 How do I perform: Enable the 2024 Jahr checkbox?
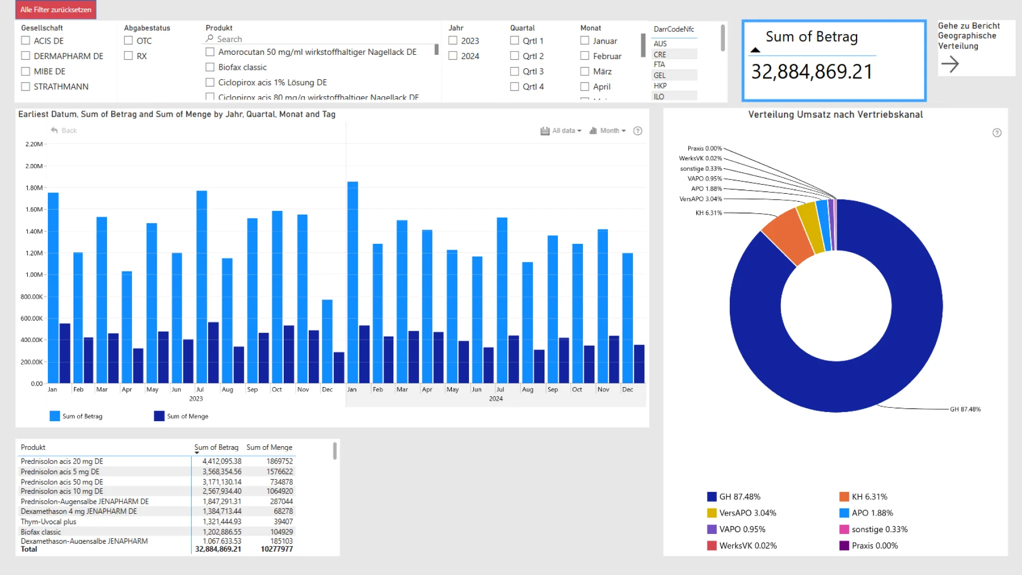[x=453, y=56]
